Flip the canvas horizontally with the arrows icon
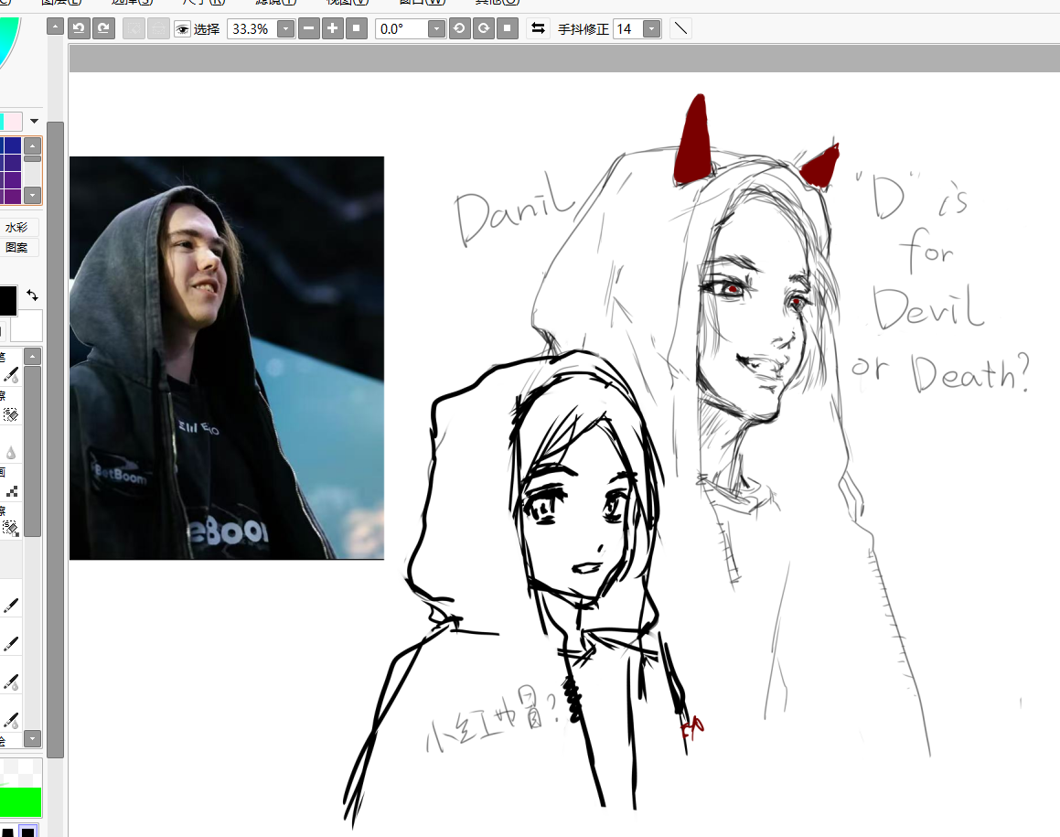 [x=539, y=28]
